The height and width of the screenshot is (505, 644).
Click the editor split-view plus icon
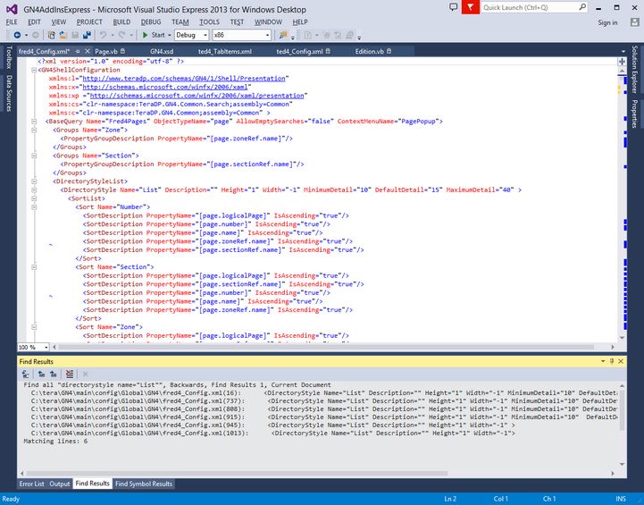click(x=622, y=62)
